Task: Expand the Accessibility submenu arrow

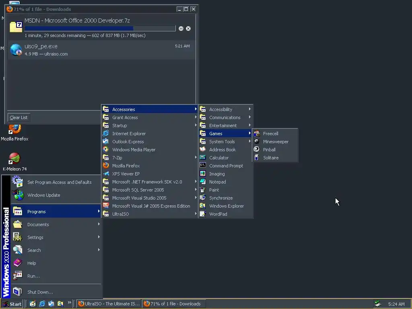Action: 249,109
